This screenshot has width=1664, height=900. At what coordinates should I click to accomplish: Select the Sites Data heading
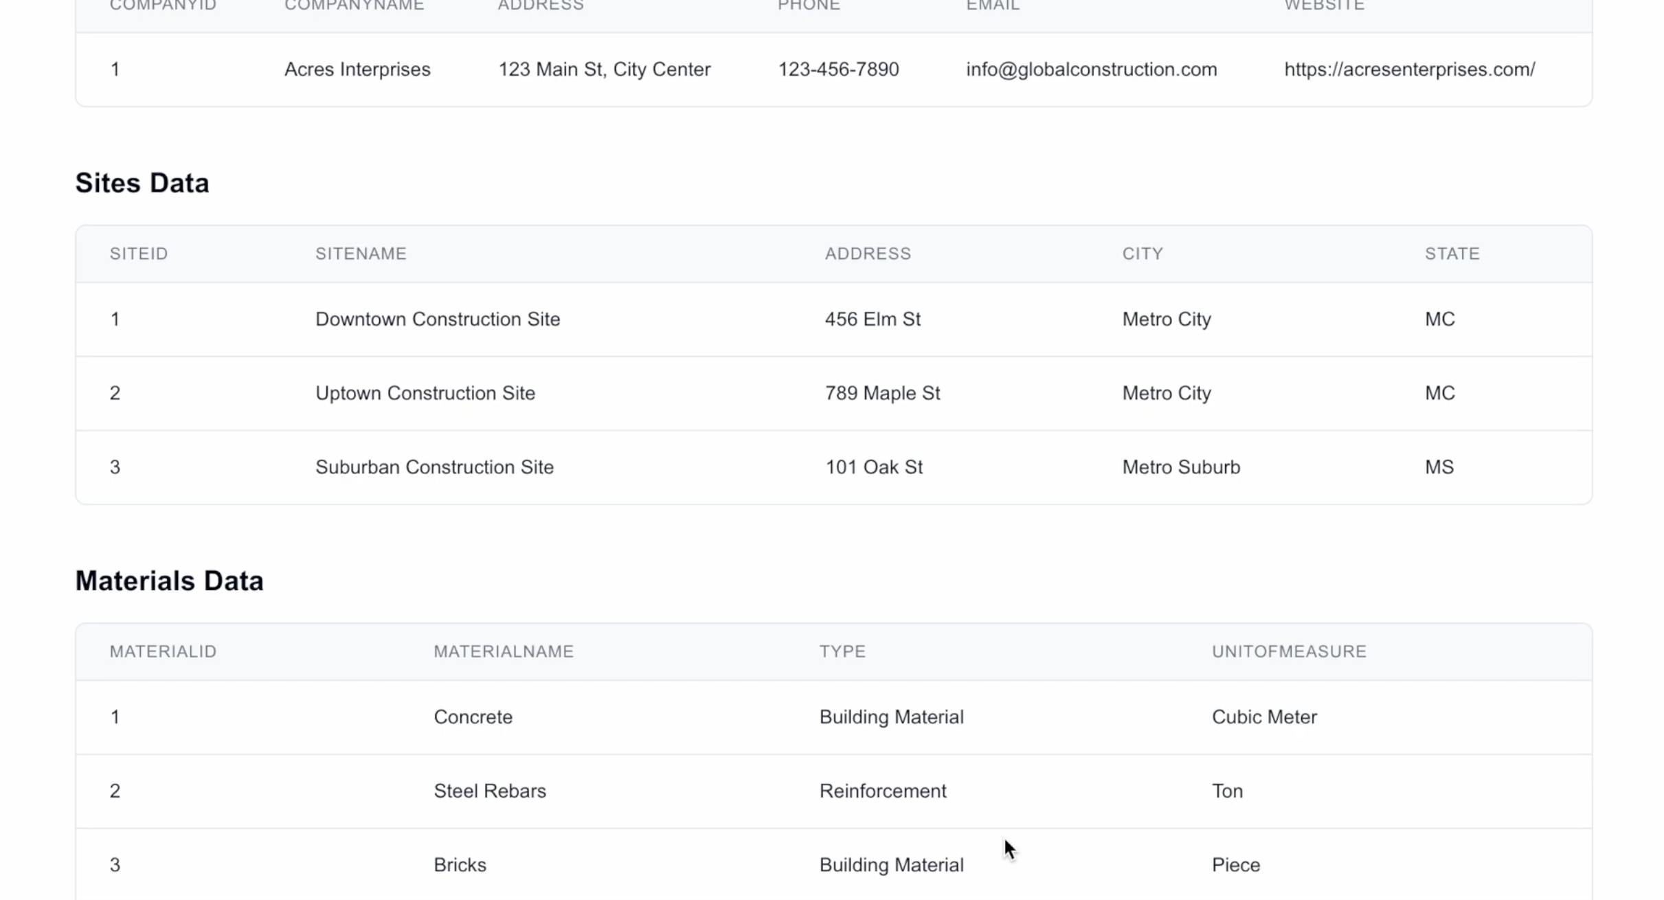click(x=142, y=182)
